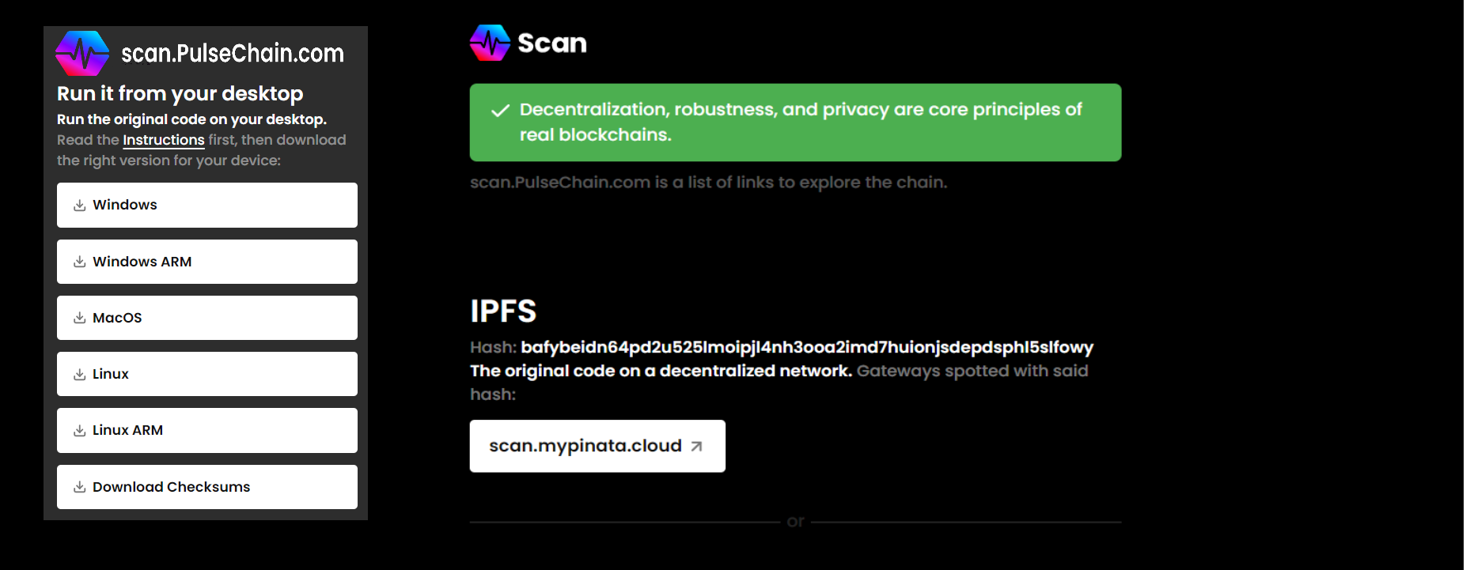
Task: Click the PulseChain logo in the sidebar
Action: click(x=82, y=53)
